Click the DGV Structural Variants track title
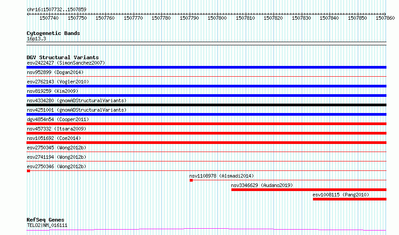 click(63, 57)
